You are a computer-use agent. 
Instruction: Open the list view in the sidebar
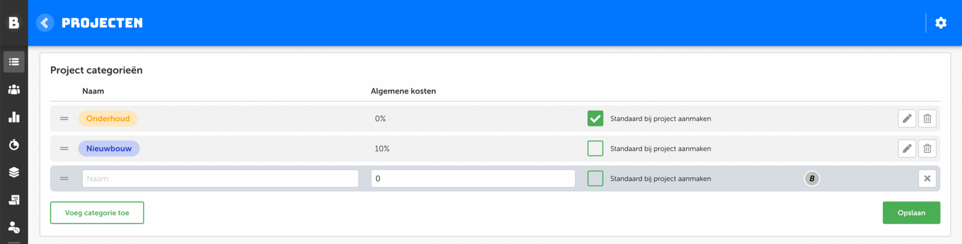[x=14, y=62]
